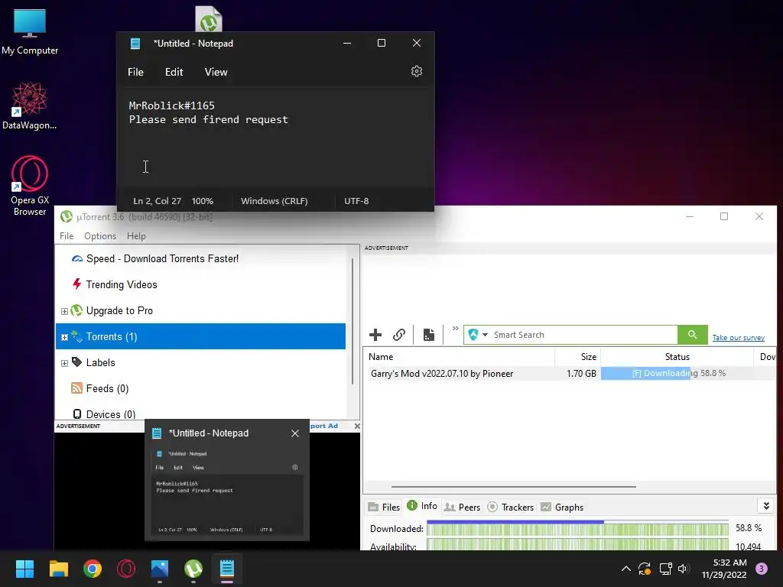Viewport: 783px width, 587px height.
Task: Click inside Smart Search input field
Action: point(583,335)
